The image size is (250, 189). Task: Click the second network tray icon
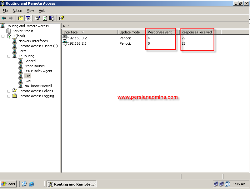(x=222, y=184)
